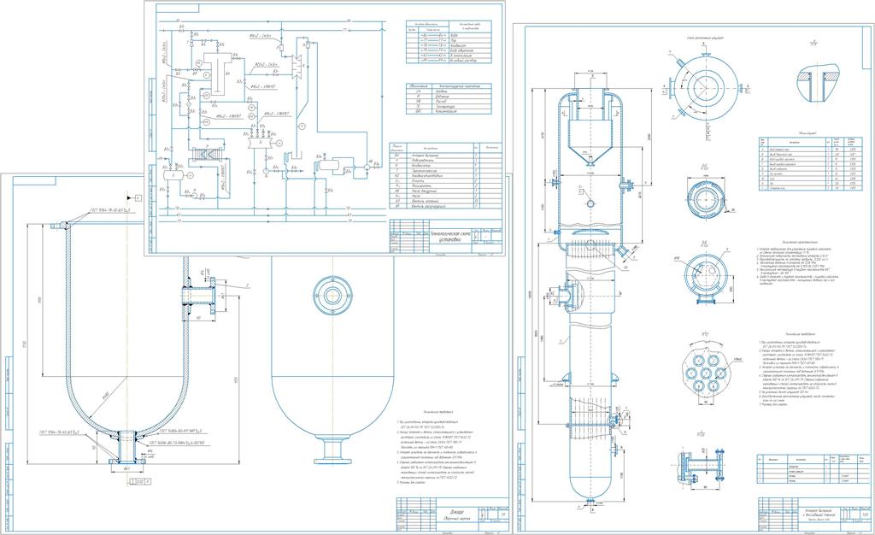
Task: Click the 'Аппарат выпарной' row in the scheme equipment table
Action: [444, 155]
